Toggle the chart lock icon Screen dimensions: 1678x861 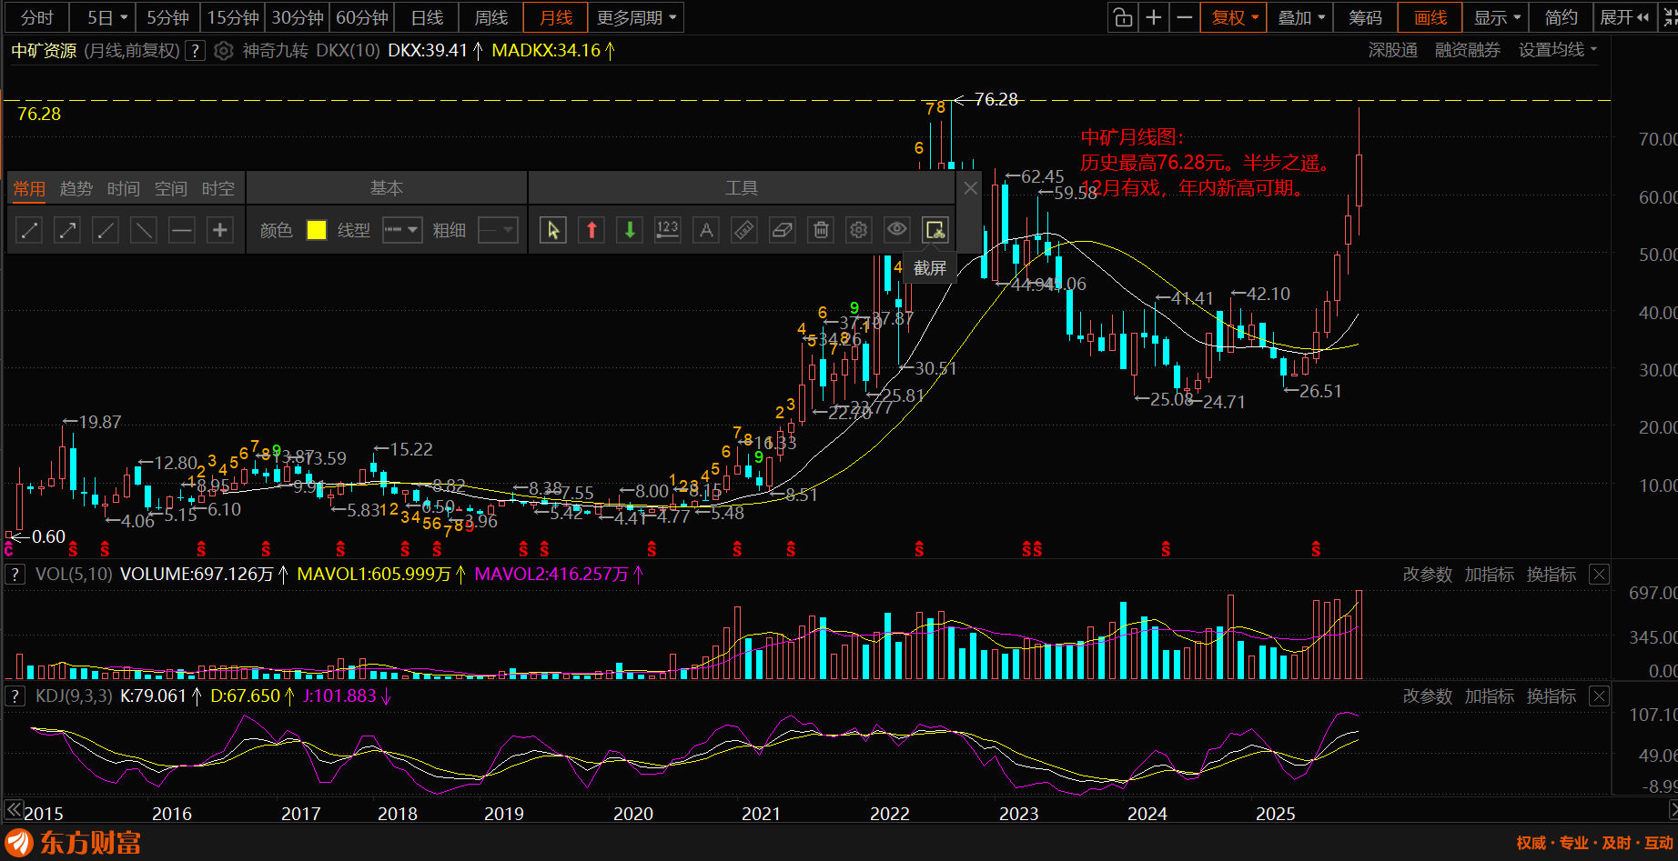point(1123,17)
